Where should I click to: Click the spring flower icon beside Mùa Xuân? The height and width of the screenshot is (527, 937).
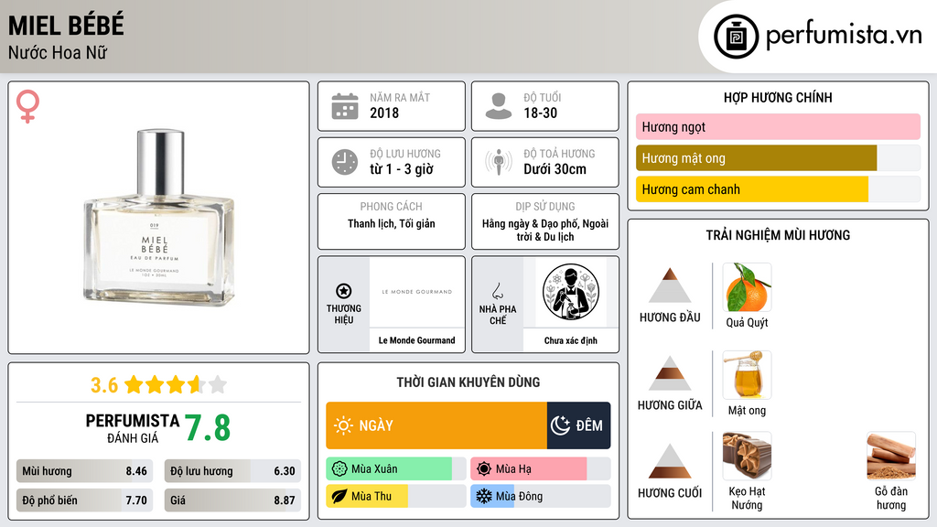(x=339, y=469)
